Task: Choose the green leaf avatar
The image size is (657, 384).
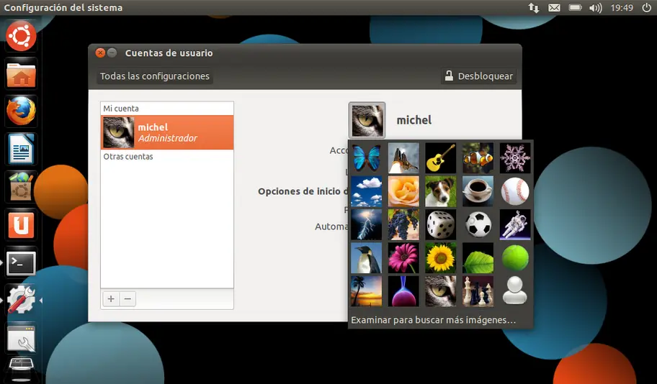Action: point(478,258)
